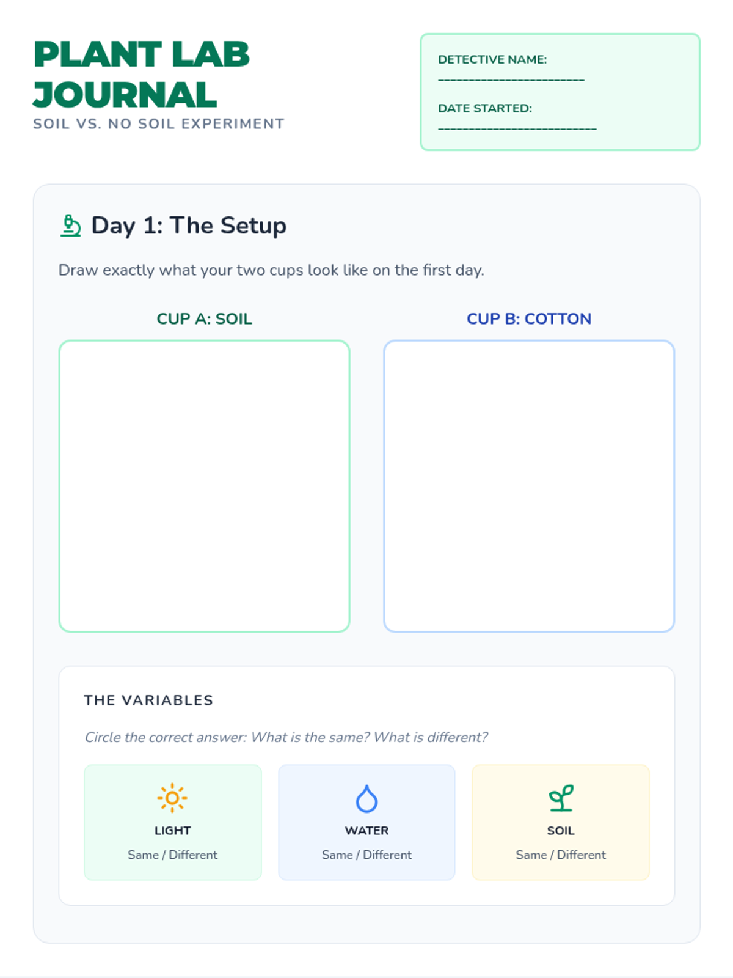Click the 'CUP A: SOIL' label

(x=204, y=319)
